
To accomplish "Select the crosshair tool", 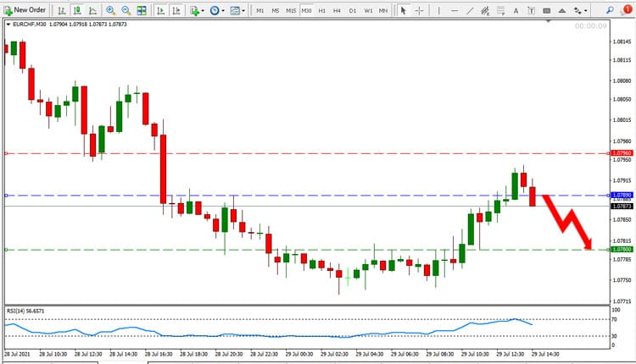I will 420,10.
